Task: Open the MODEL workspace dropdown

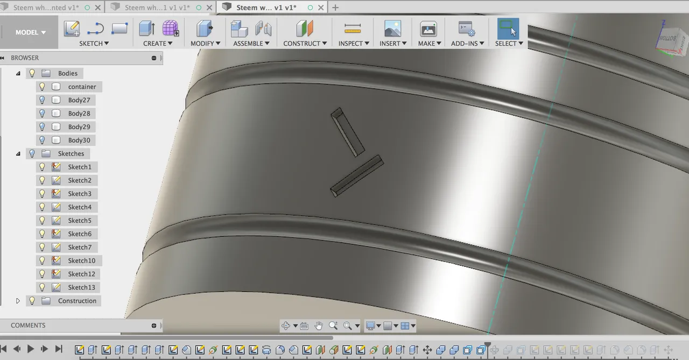Action: click(x=30, y=32)
